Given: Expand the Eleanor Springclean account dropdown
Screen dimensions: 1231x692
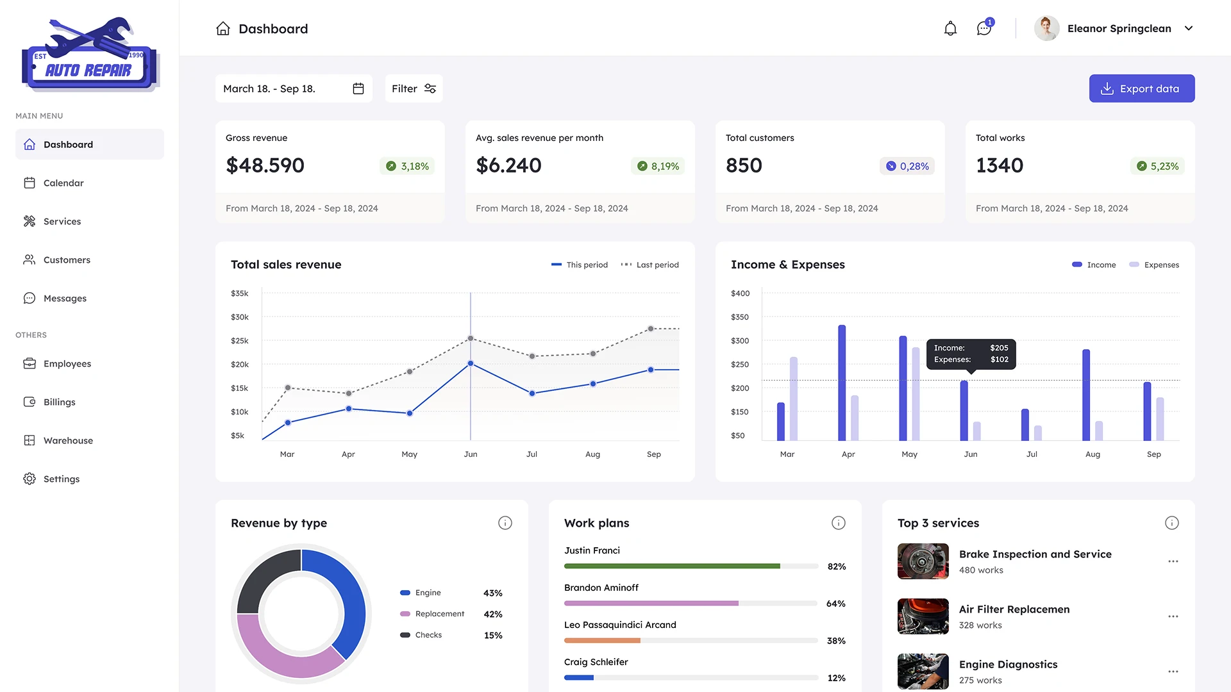Looking at the screenshot, I should (1190, 28).
